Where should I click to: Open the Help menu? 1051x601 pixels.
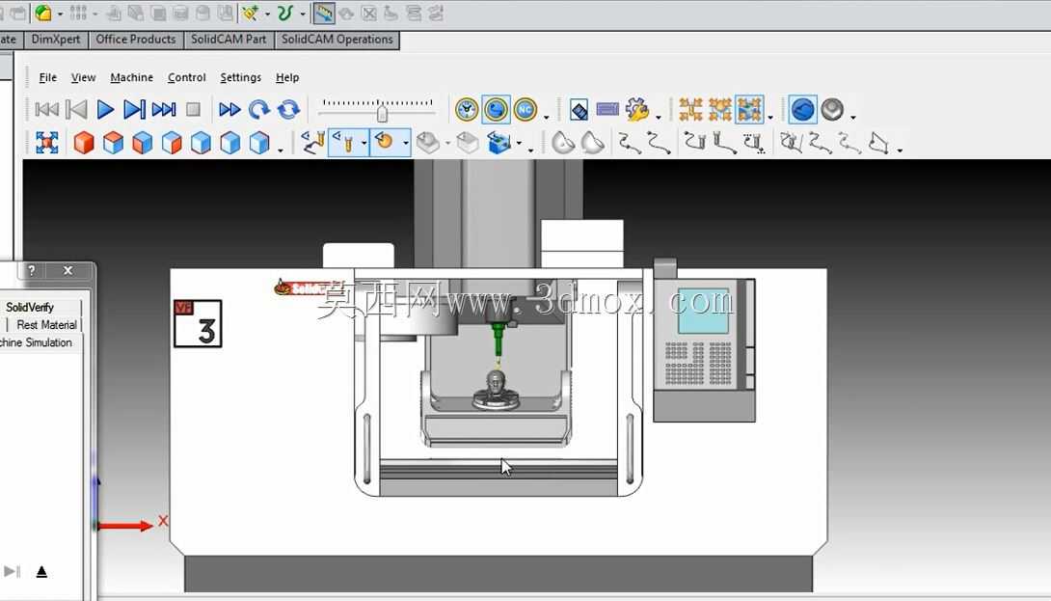(287, 78)
